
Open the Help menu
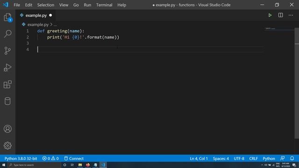121,5
